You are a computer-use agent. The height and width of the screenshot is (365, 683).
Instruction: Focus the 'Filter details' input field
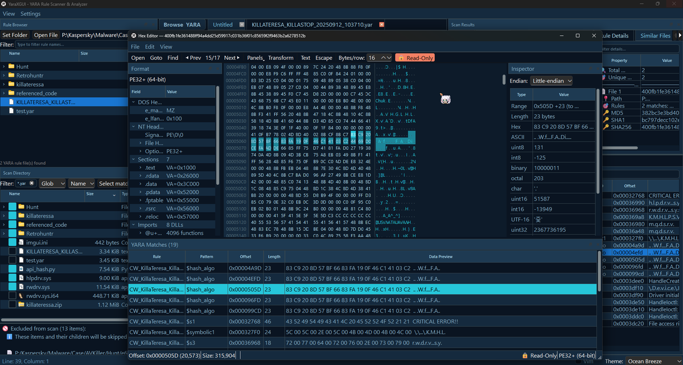(641, 49)
